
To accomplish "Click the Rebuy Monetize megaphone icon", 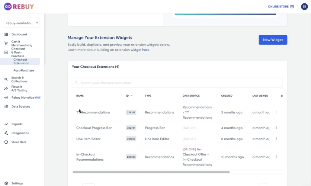I will (6, 97).
